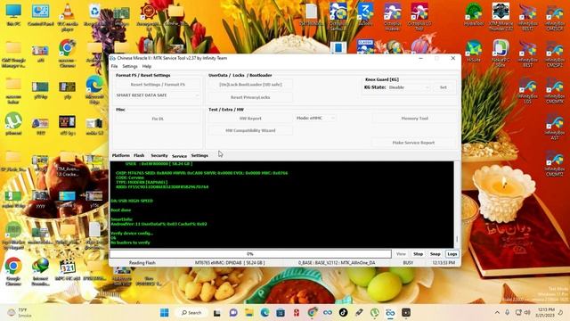
Task: Open volume control in system tray
Action: tap(527, 313)
